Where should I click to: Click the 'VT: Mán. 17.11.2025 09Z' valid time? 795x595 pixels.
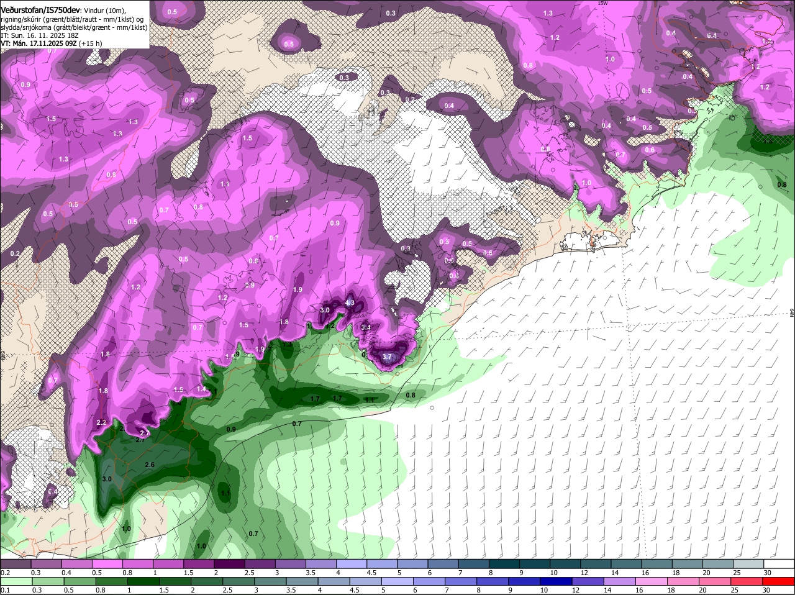click(38, 43)
